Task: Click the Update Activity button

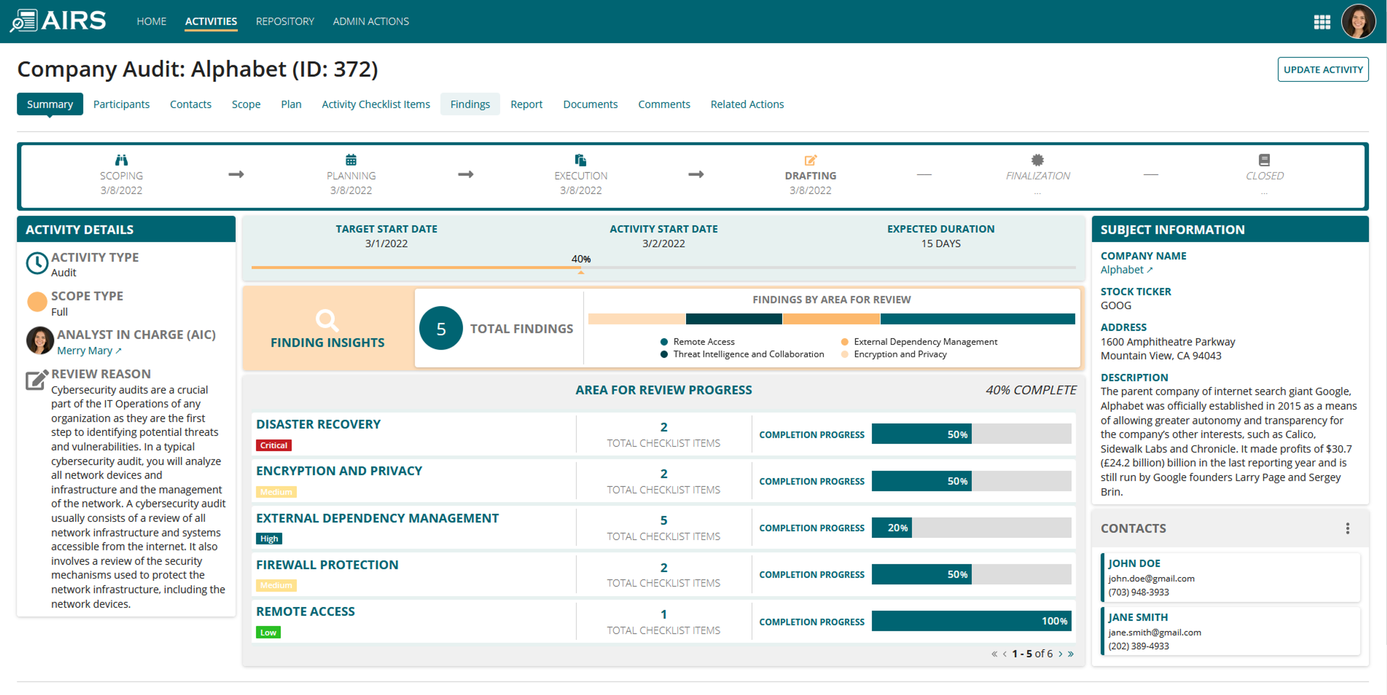Action: [1323, 69]
